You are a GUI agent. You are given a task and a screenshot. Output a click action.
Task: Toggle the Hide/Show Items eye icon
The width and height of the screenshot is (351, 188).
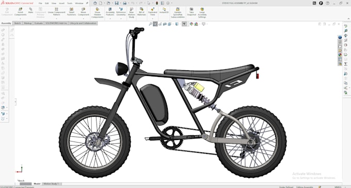click(184, 24)
